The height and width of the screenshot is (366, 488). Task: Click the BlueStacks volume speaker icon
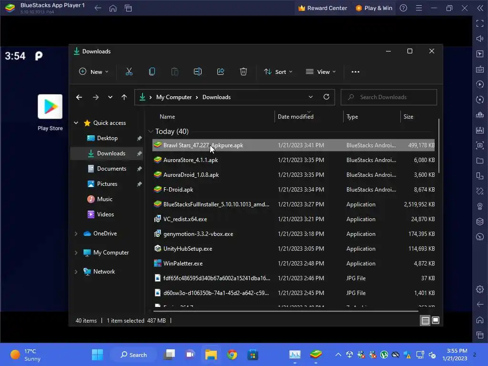pos(480,39)
